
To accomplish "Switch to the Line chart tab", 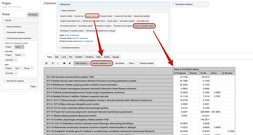I will coord(64,57).
